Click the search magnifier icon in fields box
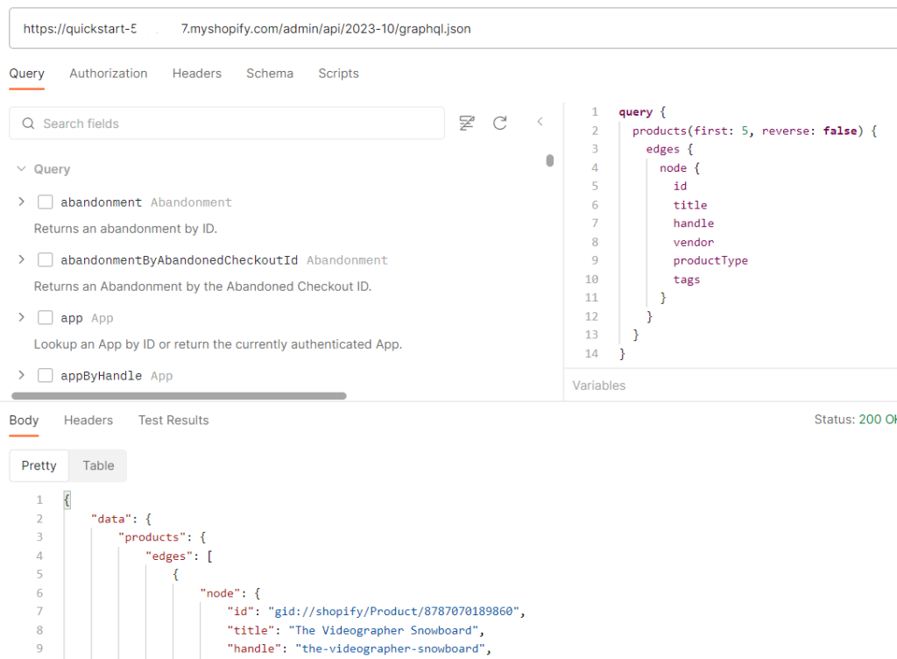Screen dimensions: 897x659 coord(29,124)
